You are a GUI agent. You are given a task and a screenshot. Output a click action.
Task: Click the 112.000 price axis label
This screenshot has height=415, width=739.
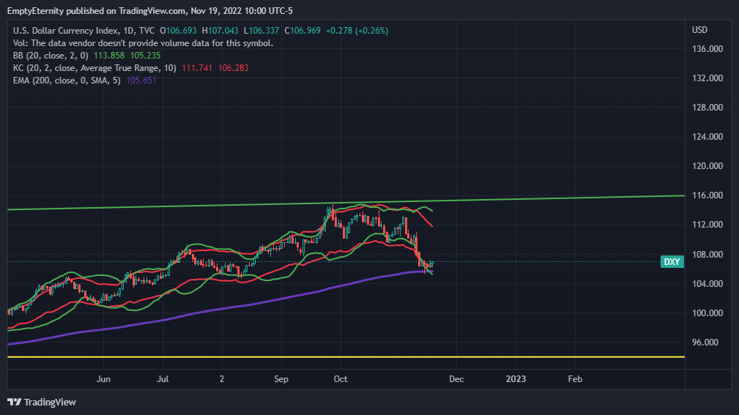707,224
